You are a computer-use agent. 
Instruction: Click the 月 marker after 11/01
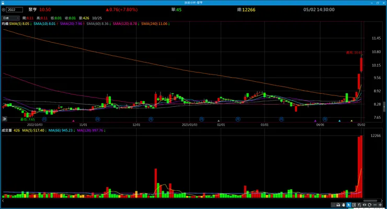pyautogui.click(x=97, y=119)
